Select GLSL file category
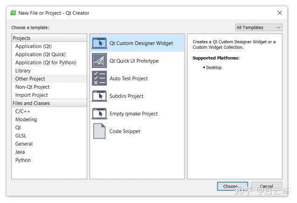297x203 pixels. tap(21, 136)
